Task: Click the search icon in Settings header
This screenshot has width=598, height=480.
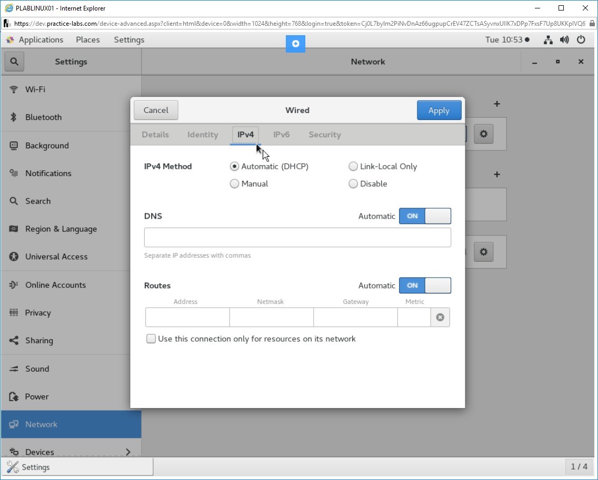Action: pos(14,62)
